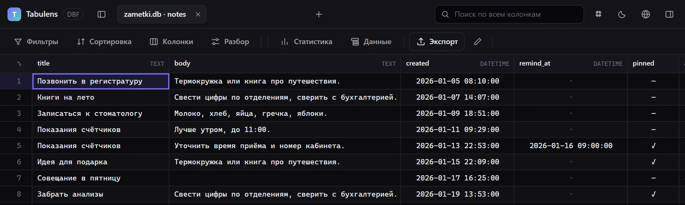Screen dimensions: 685x205
Task: Open Сортировка options
Action: tap(104, 42)
